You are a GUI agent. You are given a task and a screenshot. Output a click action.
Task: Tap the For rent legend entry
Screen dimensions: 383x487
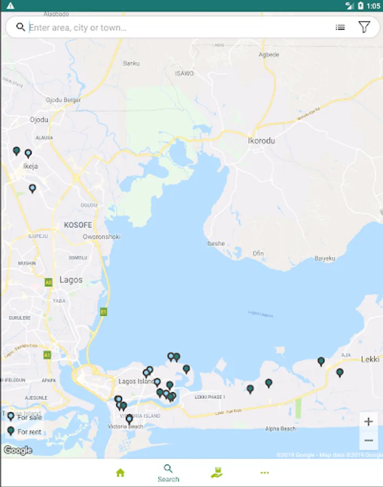(24, 431)
